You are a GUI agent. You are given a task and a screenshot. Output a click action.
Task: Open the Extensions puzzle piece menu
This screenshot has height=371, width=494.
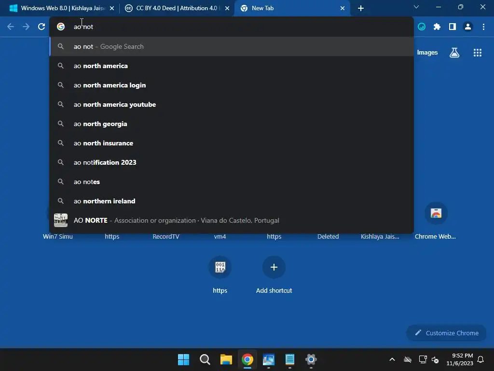coord(437,27)
